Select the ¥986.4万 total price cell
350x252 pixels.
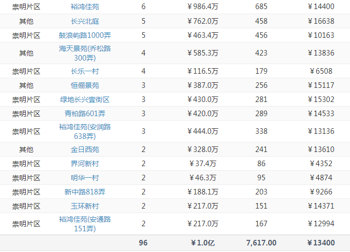pos(203,7)
